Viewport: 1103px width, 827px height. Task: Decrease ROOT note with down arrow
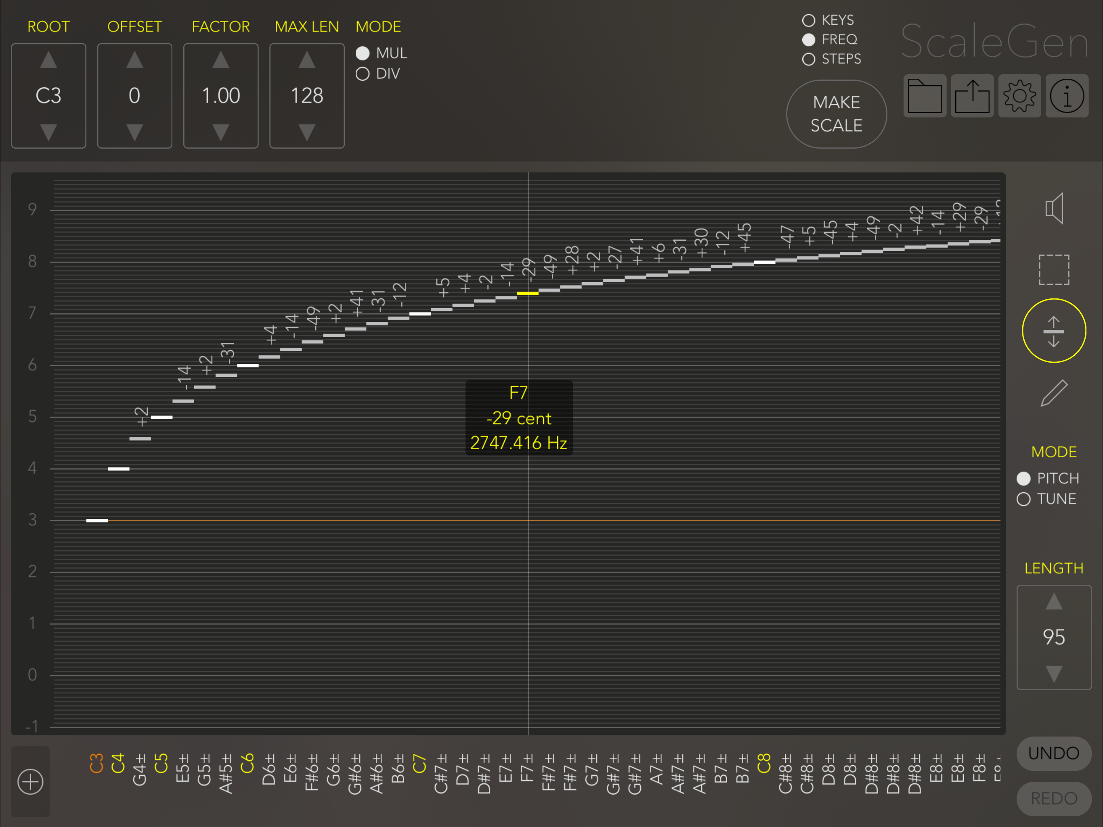[x=48, y=132]
